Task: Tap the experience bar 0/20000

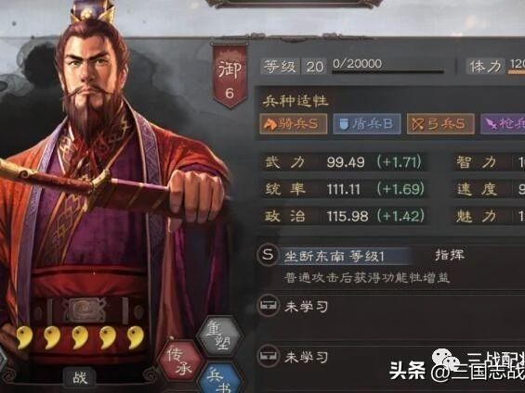Action: pyautogui.click(x=388, y=66)
